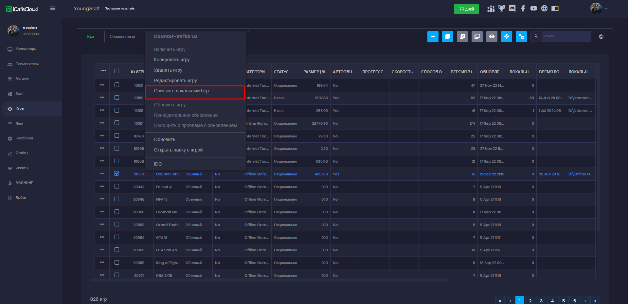Uncheck the box for game 20331
This screenshot has width=628, height=304.
click(117, 173)
